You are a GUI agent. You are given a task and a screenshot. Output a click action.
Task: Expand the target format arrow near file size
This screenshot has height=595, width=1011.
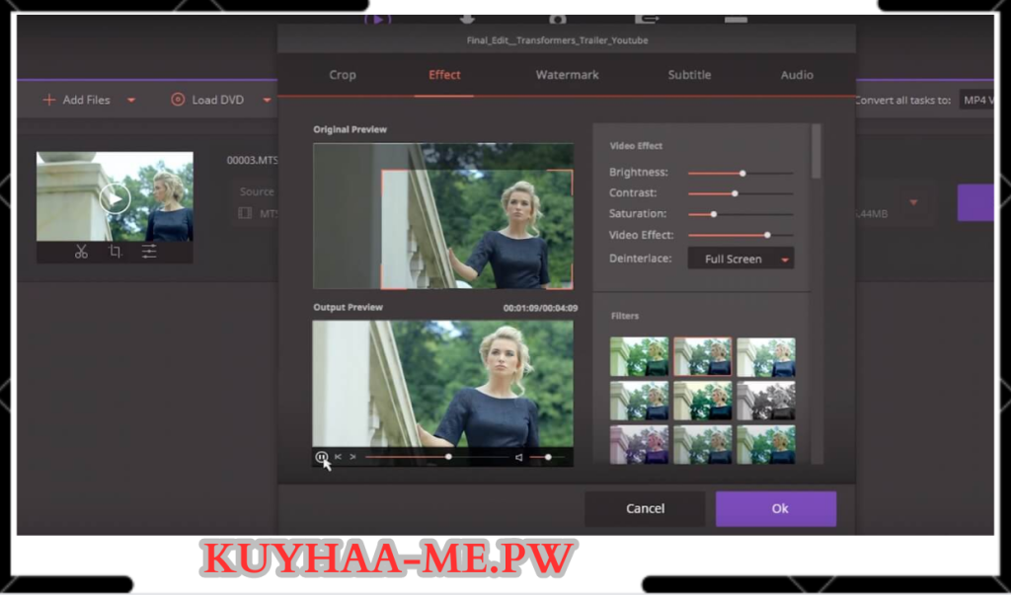tap(913, 202)
